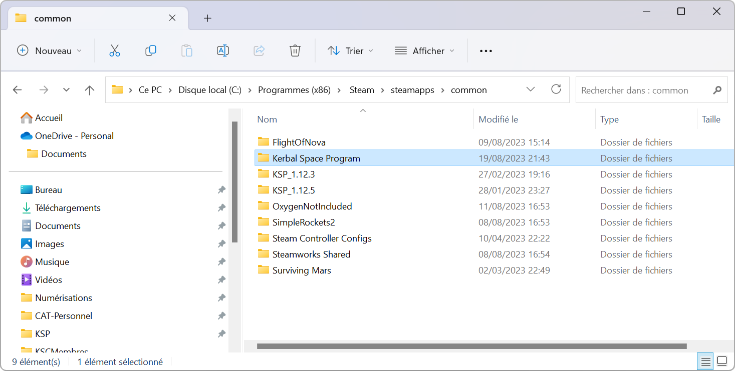Navigate to Steam in breadcrumb

click(362, 90)
